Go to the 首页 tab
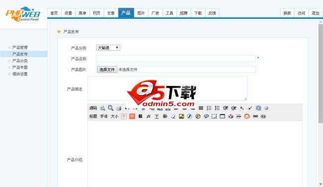This screenshot has height=187, width=323. [54, 13]
